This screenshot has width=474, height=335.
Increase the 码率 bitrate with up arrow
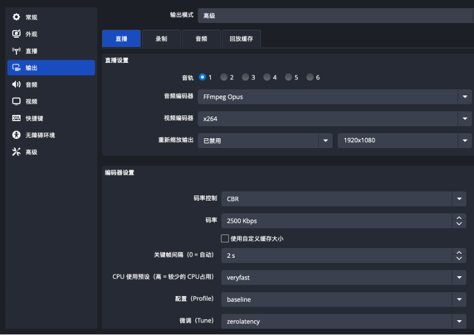click(459, 218)
